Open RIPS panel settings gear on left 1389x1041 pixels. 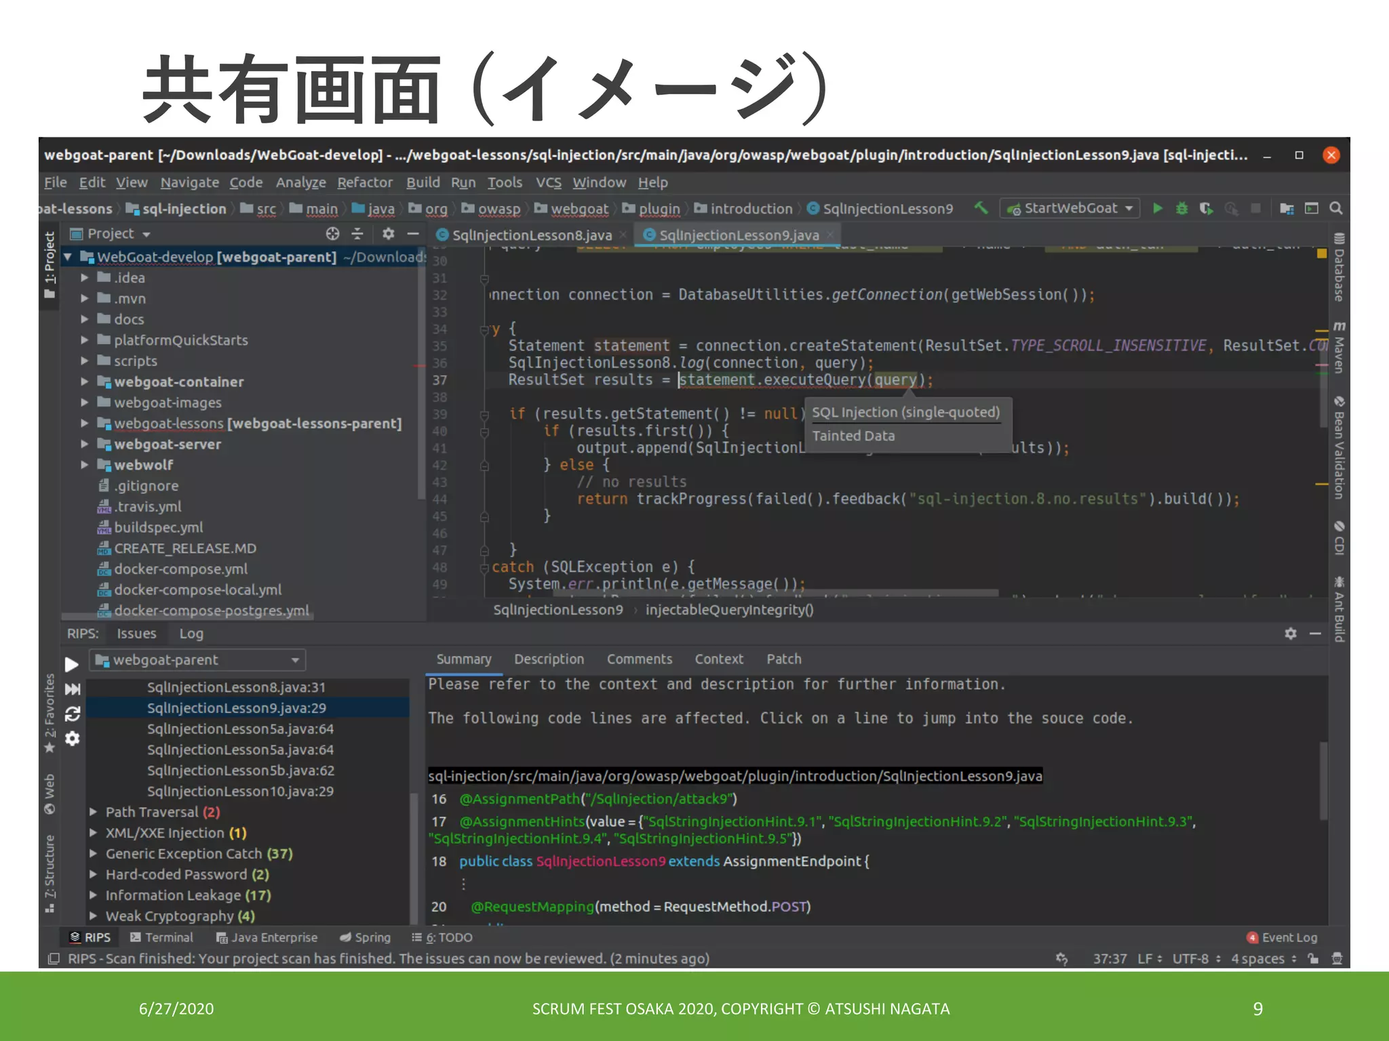pos(72,739)
